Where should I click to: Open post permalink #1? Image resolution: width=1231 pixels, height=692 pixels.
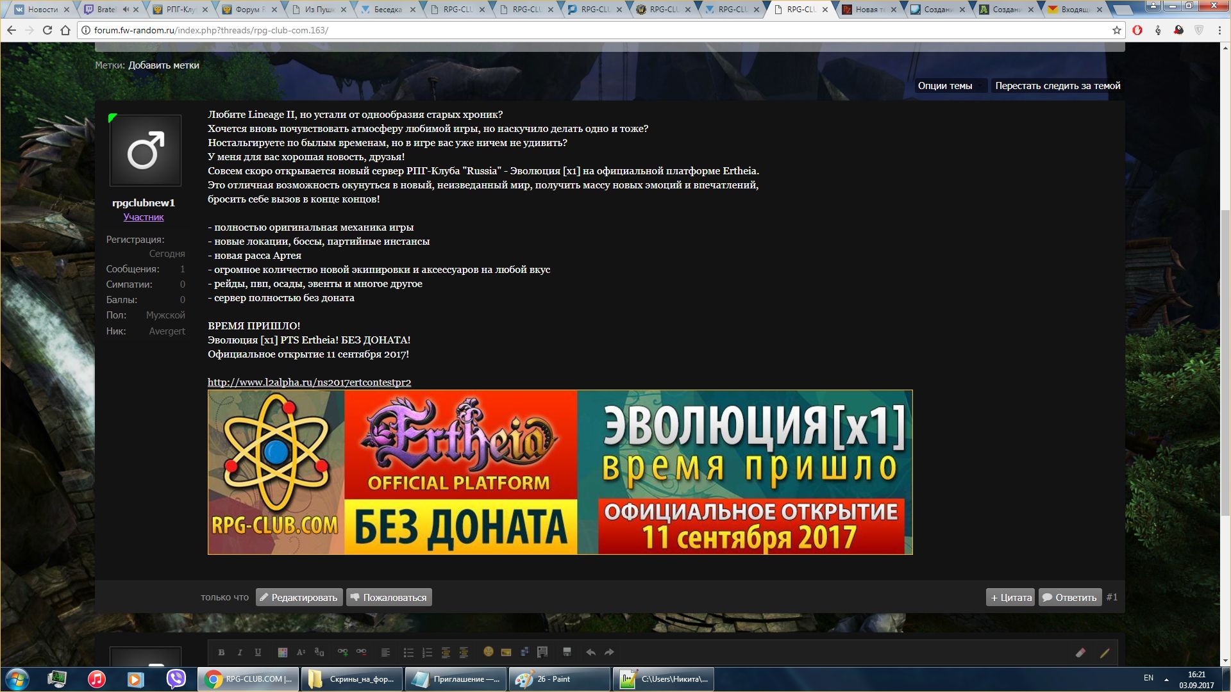click(x=1112, y=597)
